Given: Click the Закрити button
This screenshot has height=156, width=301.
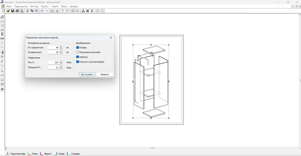Looking at the screenshot, I should (x=105, y=74).
